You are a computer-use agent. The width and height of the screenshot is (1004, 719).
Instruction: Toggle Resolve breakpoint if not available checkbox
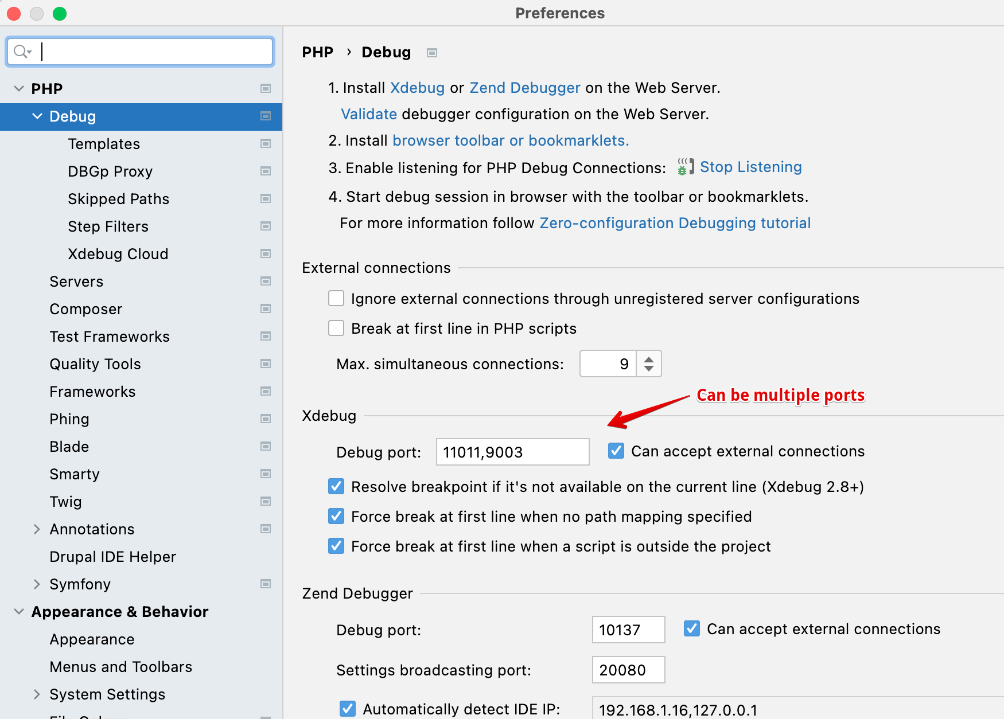pyautogui.click(x=336, y=486)
